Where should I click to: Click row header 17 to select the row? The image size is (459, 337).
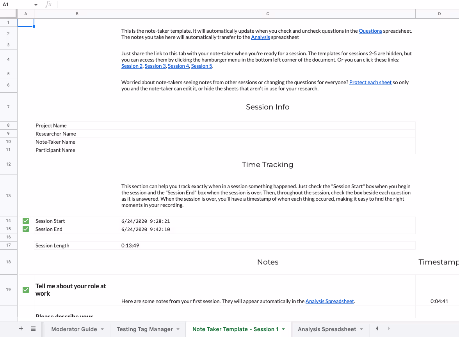(x=8, y=245)
